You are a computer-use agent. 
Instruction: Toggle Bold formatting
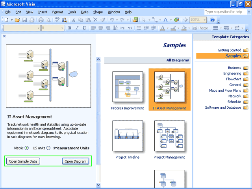(70, 28)
